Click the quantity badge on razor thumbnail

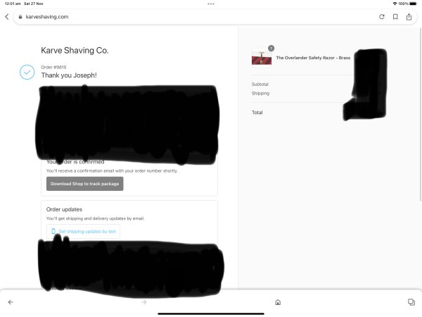(271, 48)
